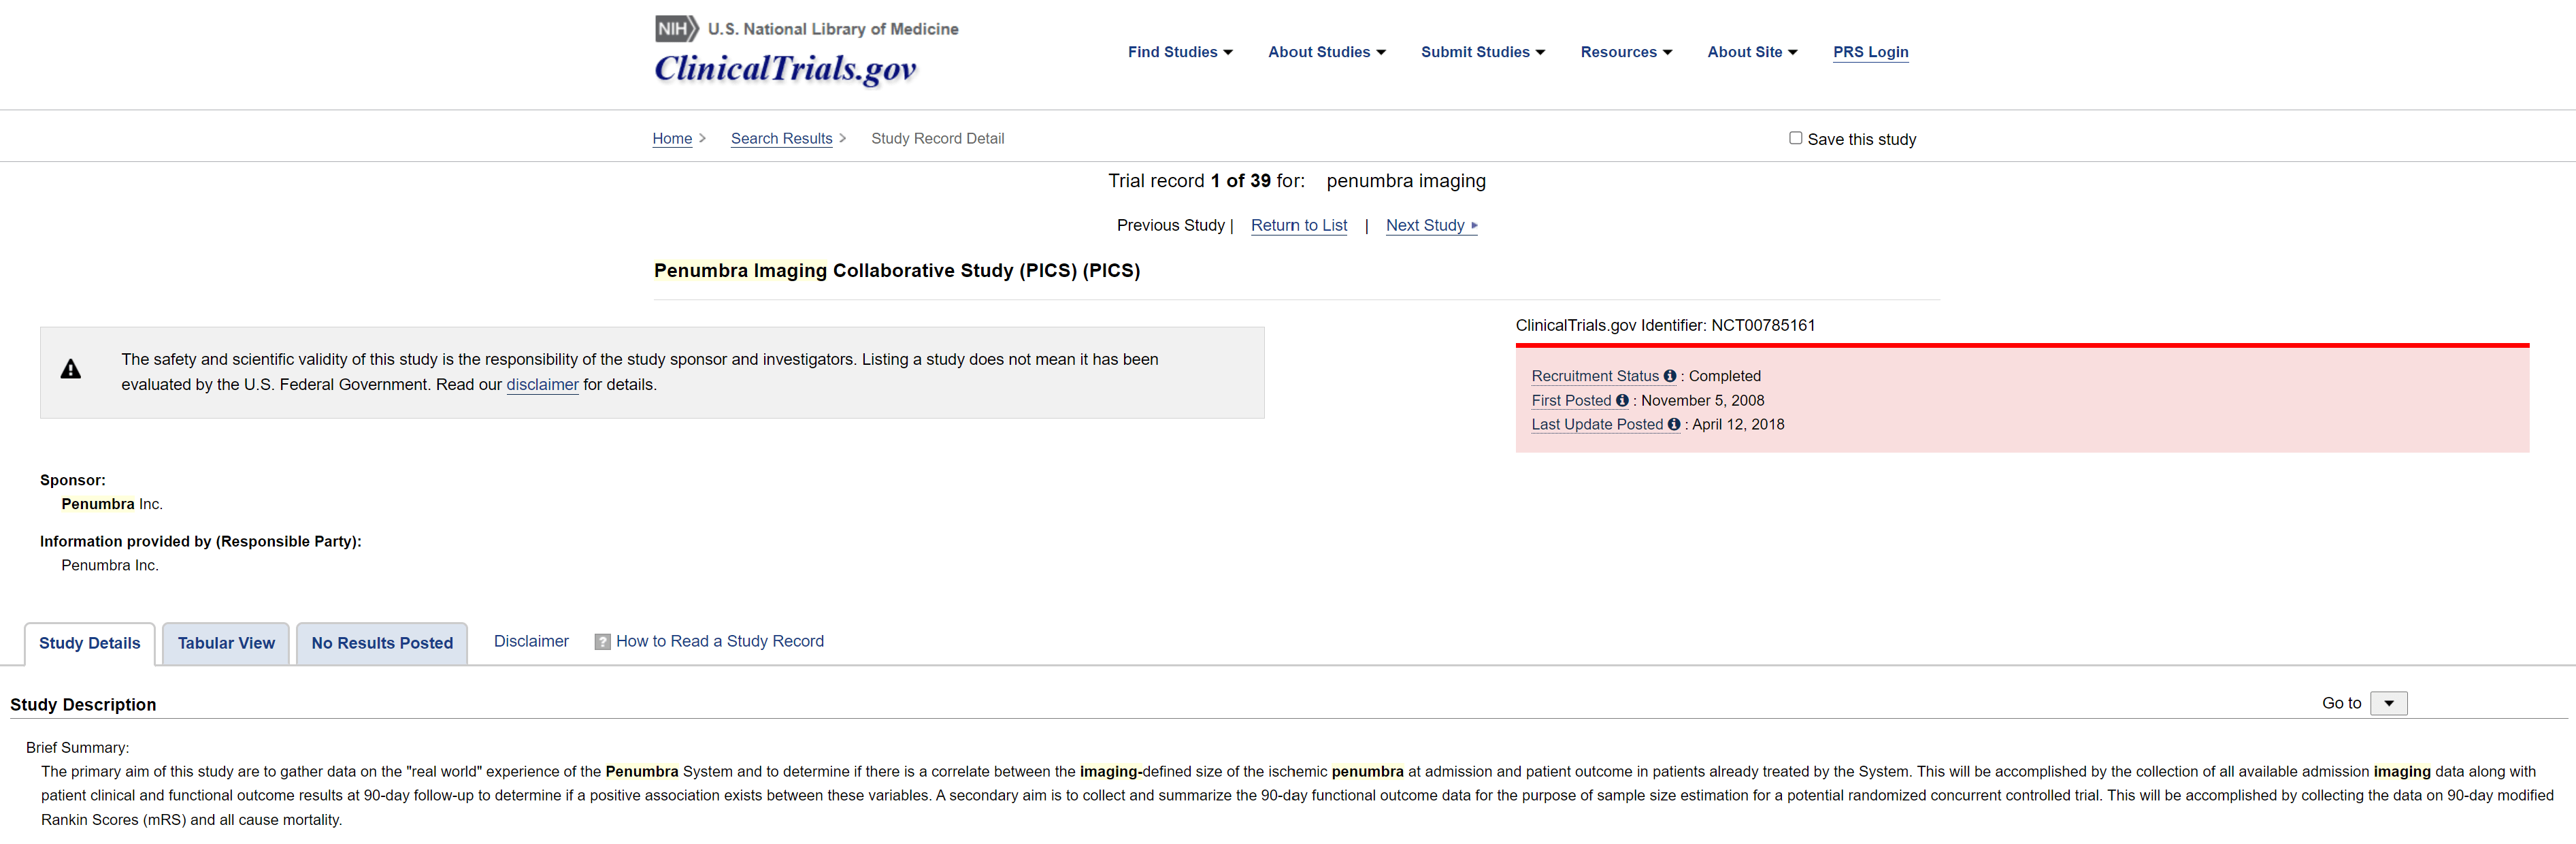Click the info icon beside Last Update Posted

click(1674, 424)
